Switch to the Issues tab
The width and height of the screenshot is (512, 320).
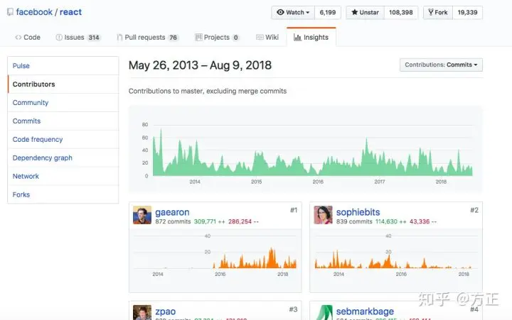[78, 38]
